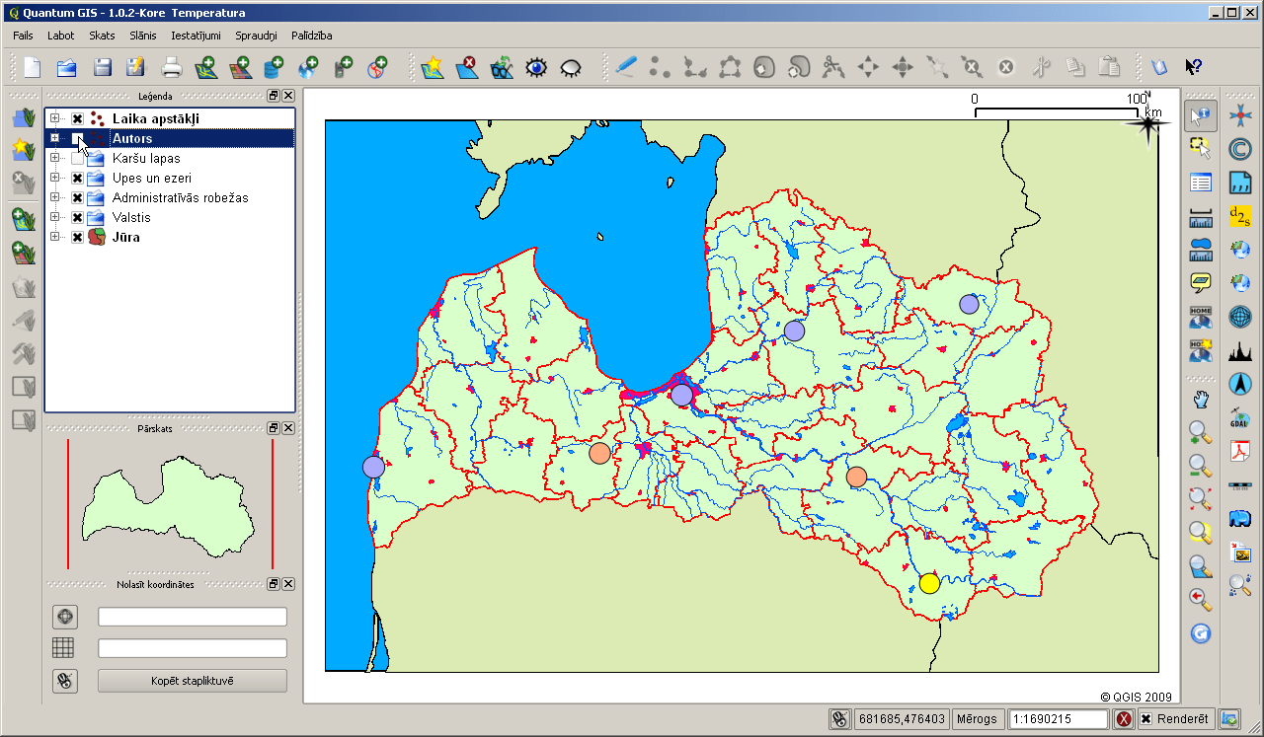Click the Paste Features clipboard icon
The width and height of the screenshot is (1264, 737).
coord(1110,67)
